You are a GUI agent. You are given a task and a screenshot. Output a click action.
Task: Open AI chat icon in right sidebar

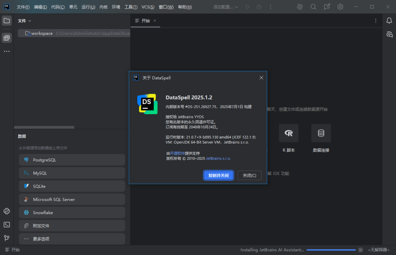tap(389, 34)
